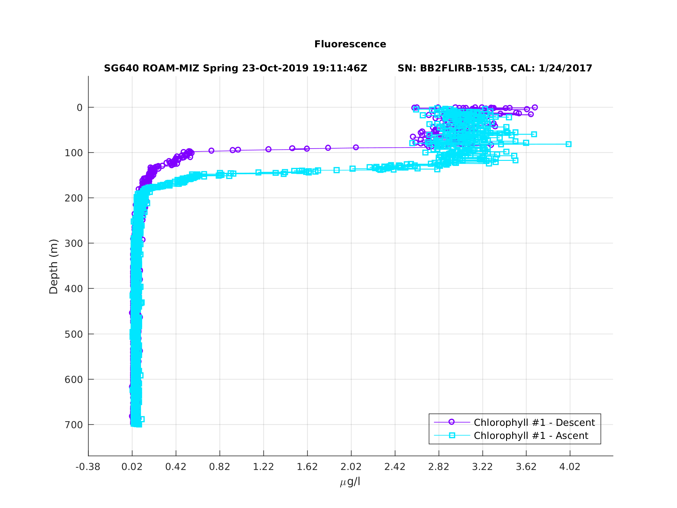Image resolution: width=677 pixels, height=508 pixels.
Task: Click the cyan square legend marker
Action: point(452,435)
